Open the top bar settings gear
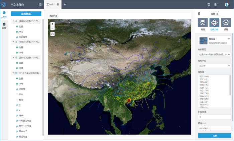 pyautogui.click(x=215, y=4)
